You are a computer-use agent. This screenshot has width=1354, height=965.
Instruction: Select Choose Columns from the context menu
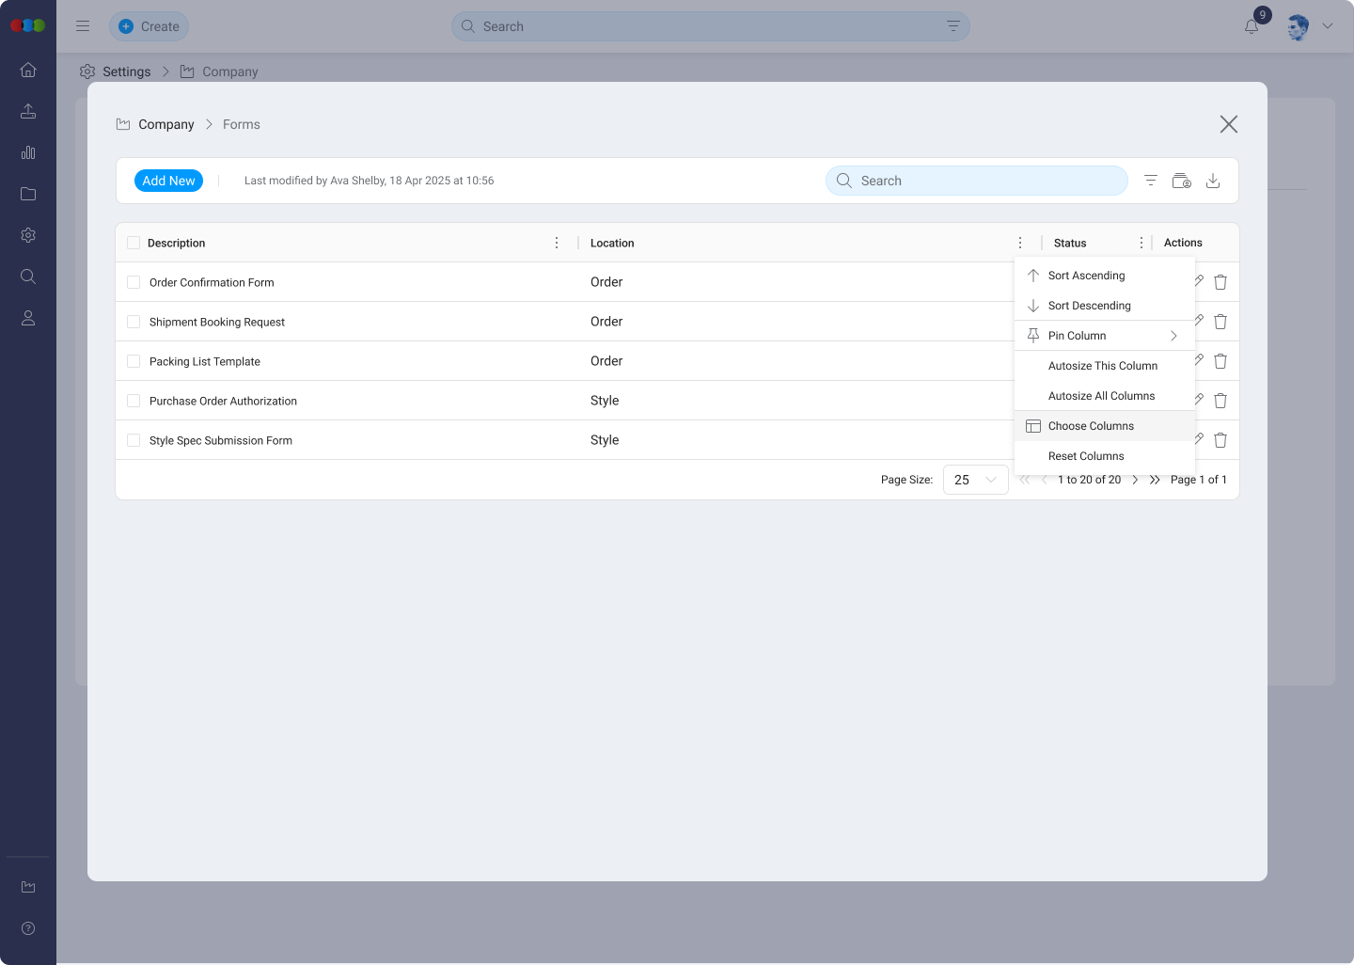pos(1092,425)
